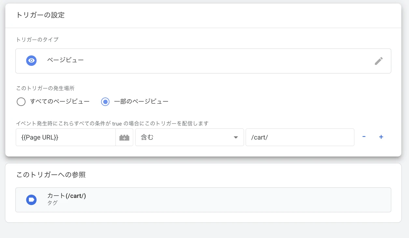The image size is (409, 238).
Task: Open the 含む operator dropdown
Action: click(190, 137)
